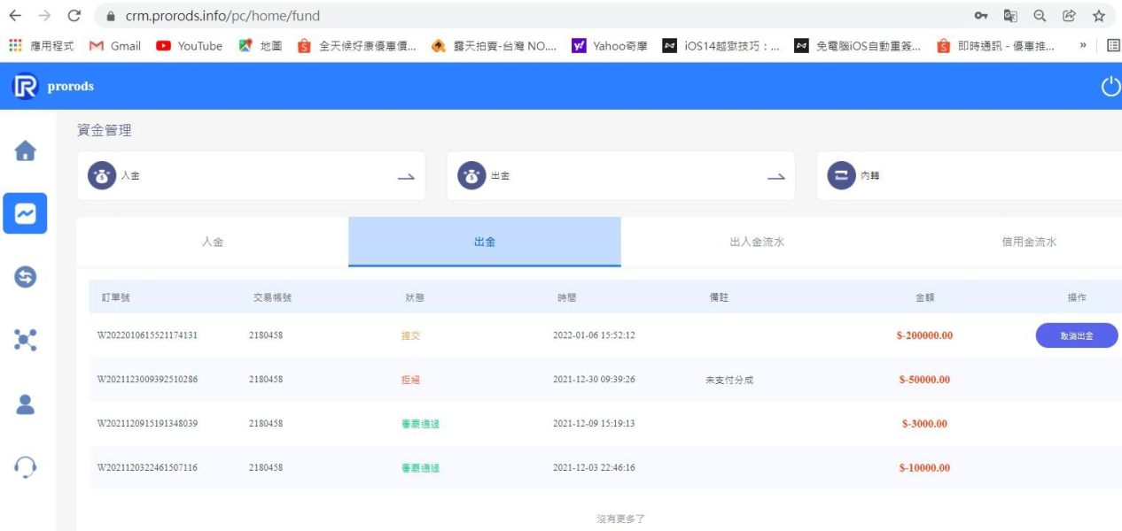Viewport: 1122px width, 531px height.
Task: Click order W2021120322461507116
Action: click(x=147, y=468)
